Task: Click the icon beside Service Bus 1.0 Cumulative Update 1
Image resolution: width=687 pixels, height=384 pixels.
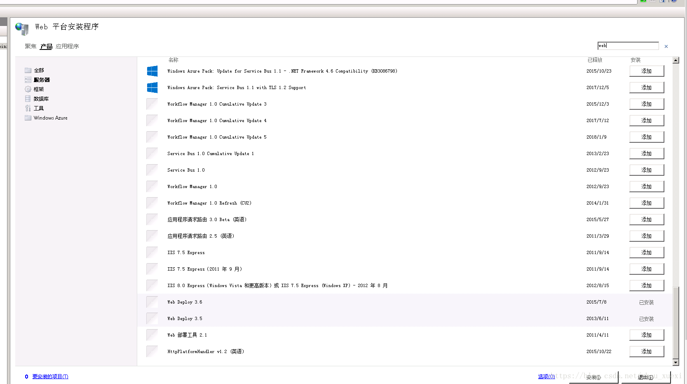Action: (152, 153)
